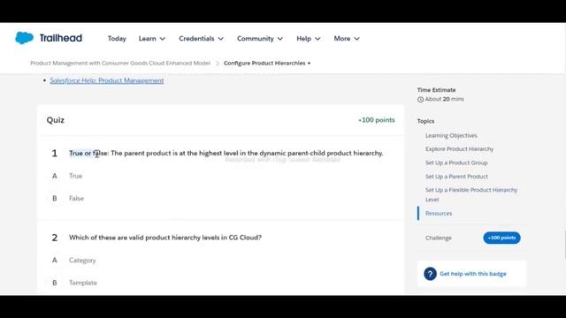
Task: Jump to Learning Objectives topic
Action: pyautogui.click(x=451, y=135)
